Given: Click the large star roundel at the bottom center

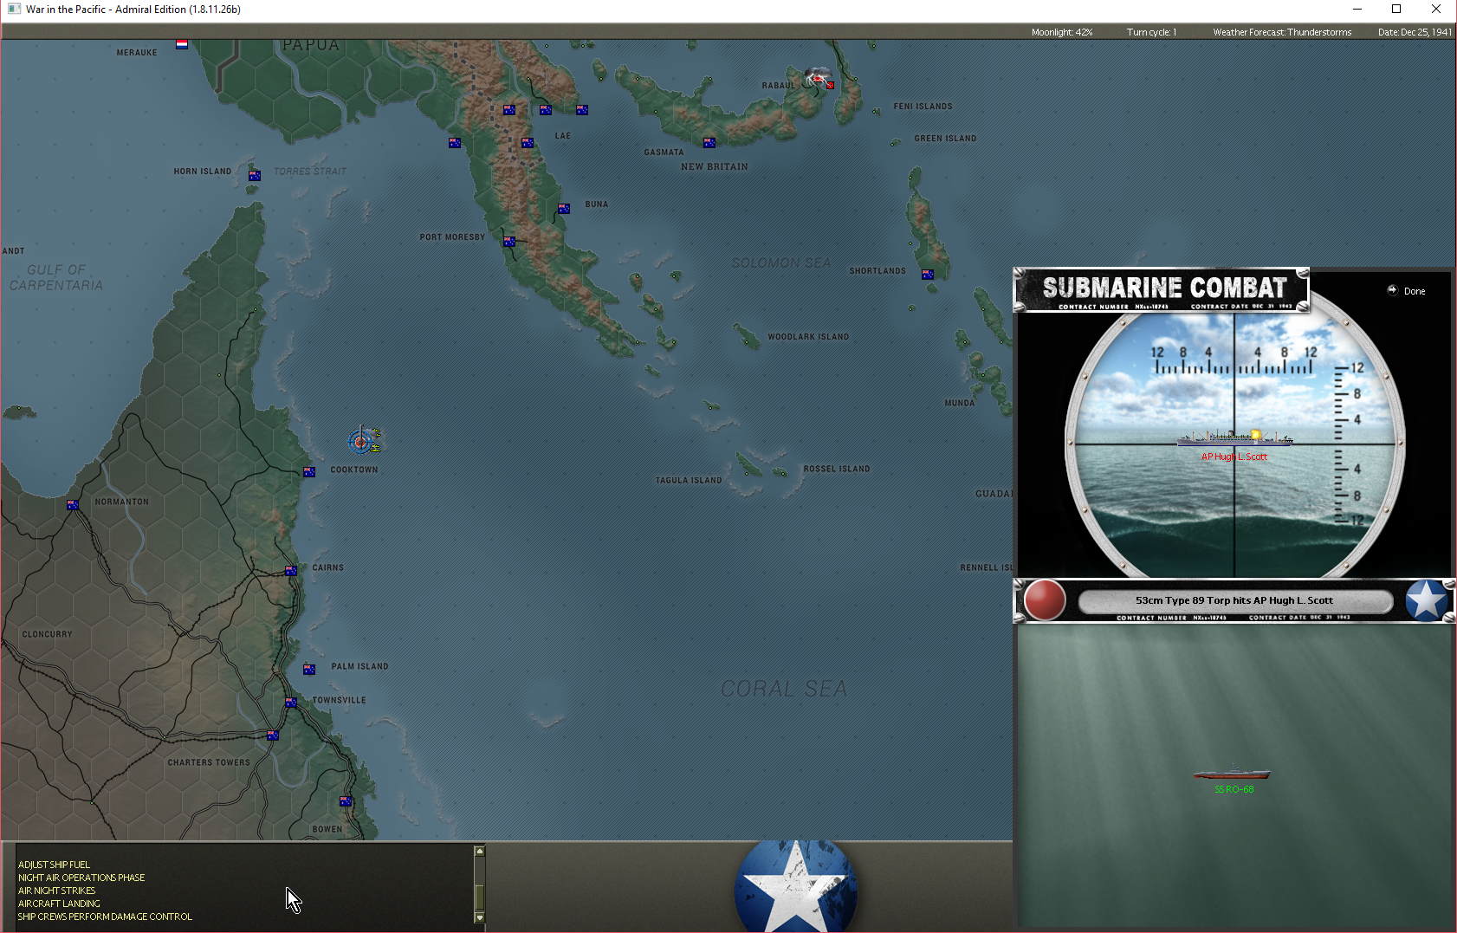Looking at the screenshot, I should pyautogui.click(x=795, y=886).
